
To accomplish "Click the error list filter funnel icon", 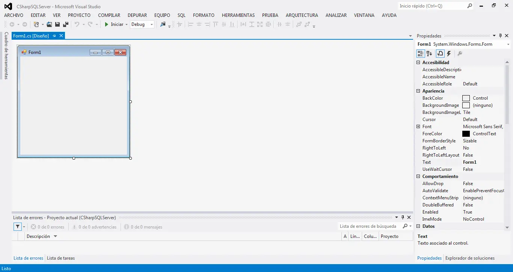I will (17, 227).
